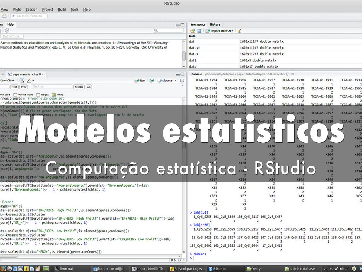Image resolution: width=362 pixels, height=272 pixels.
Task: Click the re-run previous region icon
Action: 152,80
